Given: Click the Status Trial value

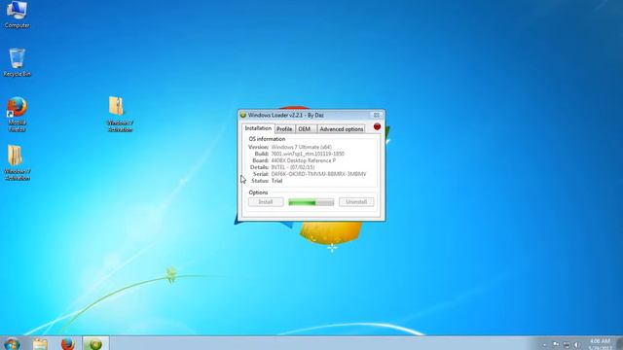Looking at the screenshot, I should (276, 181).
